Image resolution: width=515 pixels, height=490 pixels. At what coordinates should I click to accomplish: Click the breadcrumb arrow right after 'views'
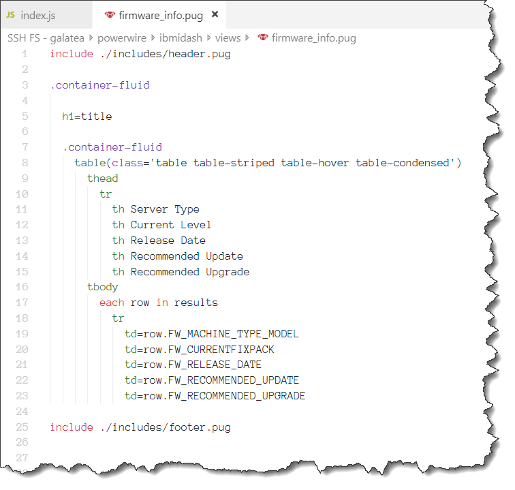(x=248, y=38)
